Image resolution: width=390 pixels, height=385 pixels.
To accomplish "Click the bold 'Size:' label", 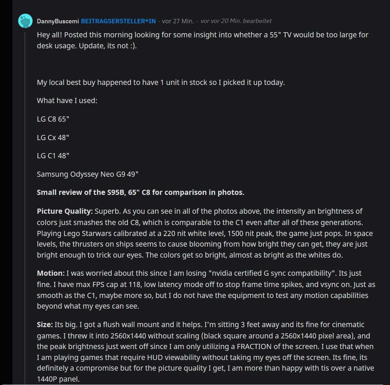I will (x=45, y=325).
